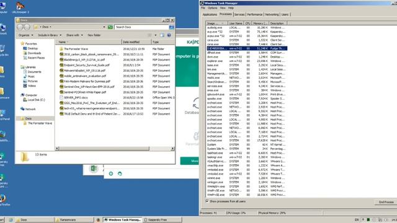Open the explorer Help question-mark icon
This screenshot has width=397, height=223.
(169, 35)
